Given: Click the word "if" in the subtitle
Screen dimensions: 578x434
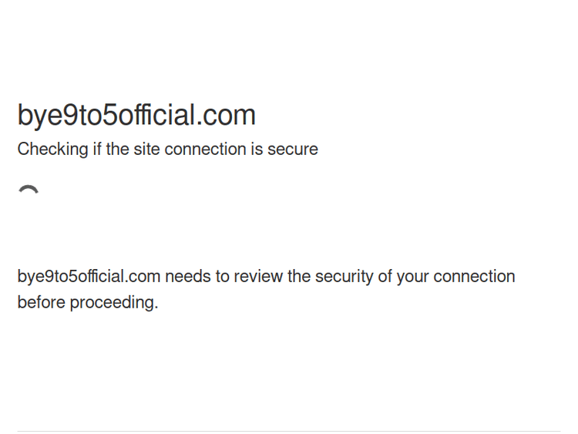Looking at the screenshot, I should click(x=97, y=149).
